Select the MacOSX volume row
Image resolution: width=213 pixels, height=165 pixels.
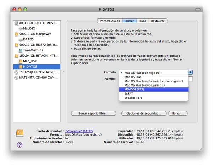tap(37, 28)
